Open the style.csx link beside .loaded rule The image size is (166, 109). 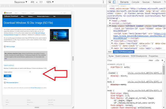tap(145, 73)
